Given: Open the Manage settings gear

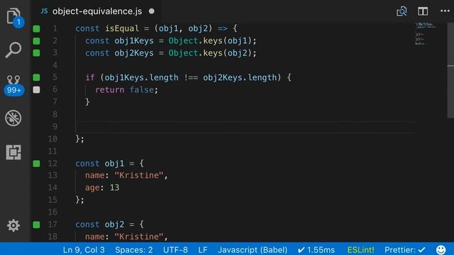Looking at the screenshot, I should 13,225.
